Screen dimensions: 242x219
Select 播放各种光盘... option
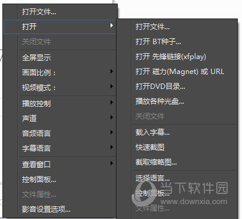[177, 101]
